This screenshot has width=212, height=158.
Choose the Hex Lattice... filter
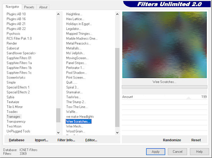pos(75,19)
